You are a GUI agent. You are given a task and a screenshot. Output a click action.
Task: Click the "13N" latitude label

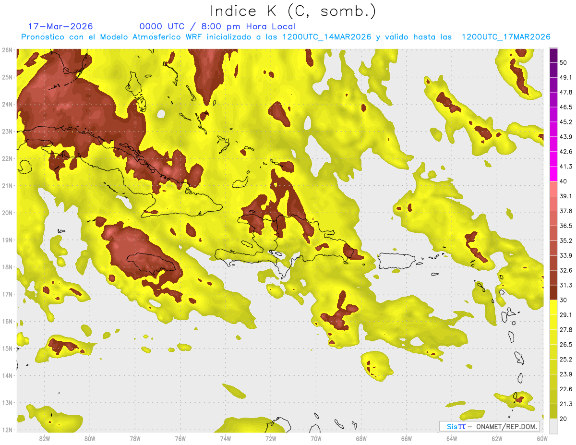click(x=7, y=403)
